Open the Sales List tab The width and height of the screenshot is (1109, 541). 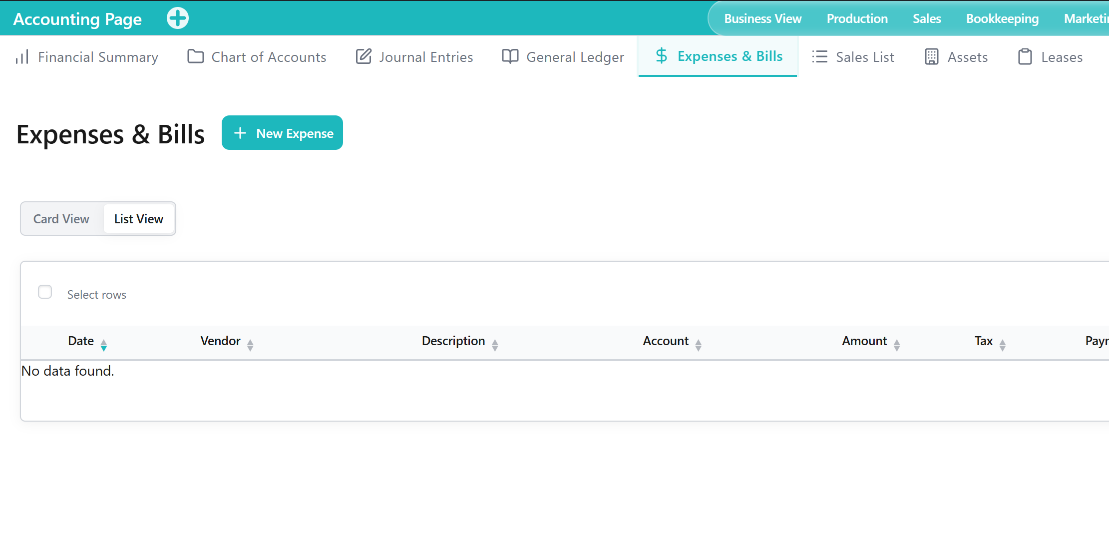coord(853,57)
